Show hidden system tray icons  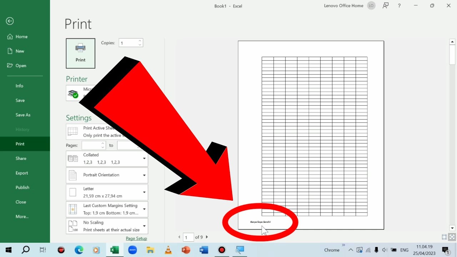(x=351, y=250)
